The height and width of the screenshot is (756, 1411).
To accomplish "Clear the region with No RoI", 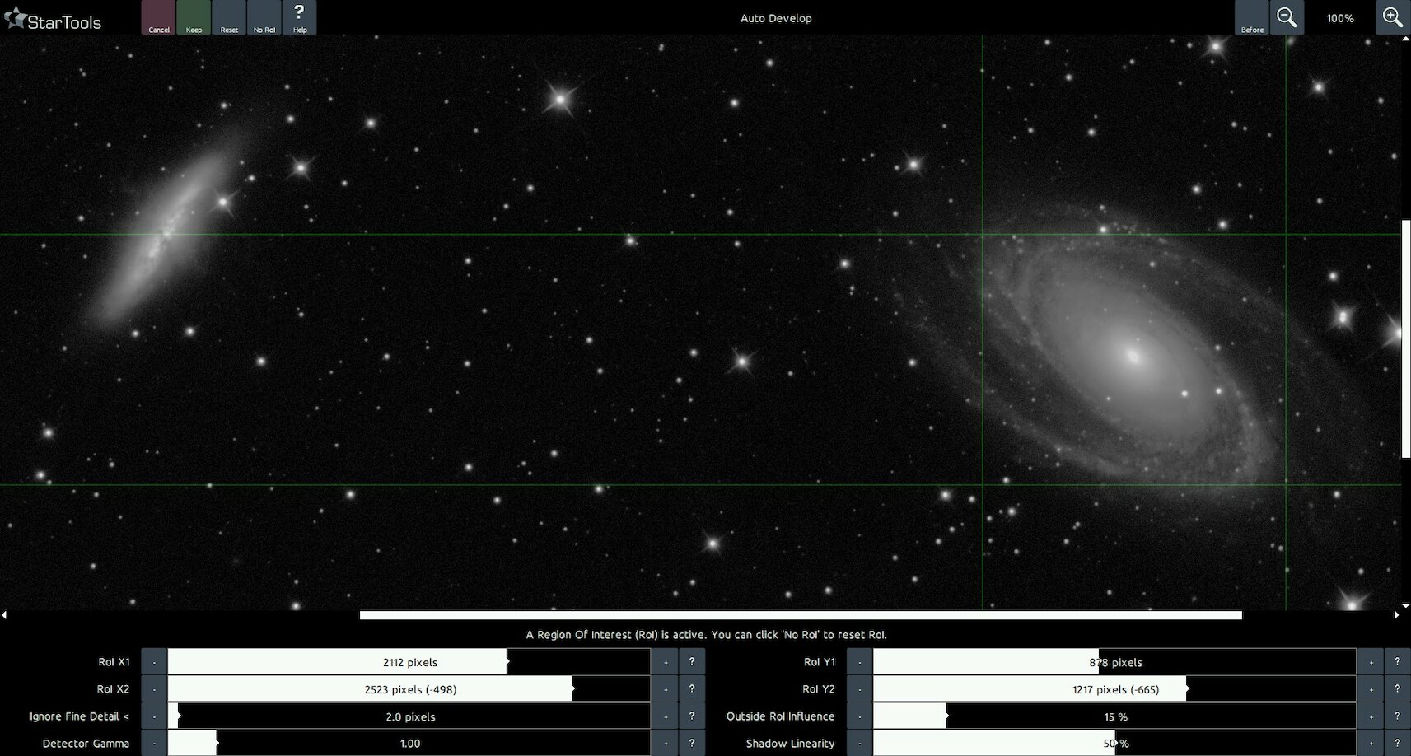I will tap(264, 17).
